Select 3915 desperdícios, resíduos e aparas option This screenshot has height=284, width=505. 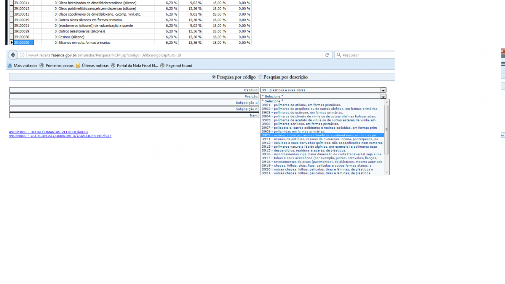pyautogui.click(x=322, y=150)
